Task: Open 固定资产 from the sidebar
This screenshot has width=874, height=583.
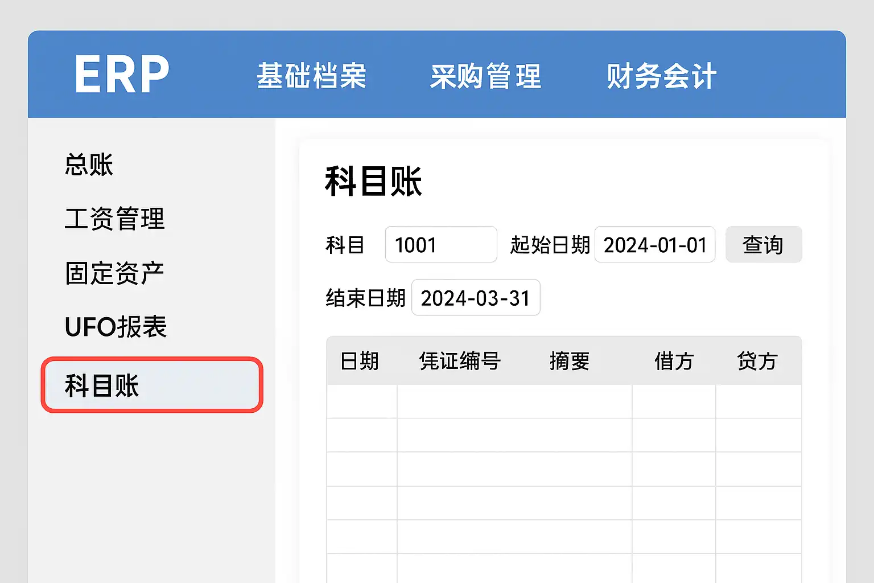Action: (114, 273)
